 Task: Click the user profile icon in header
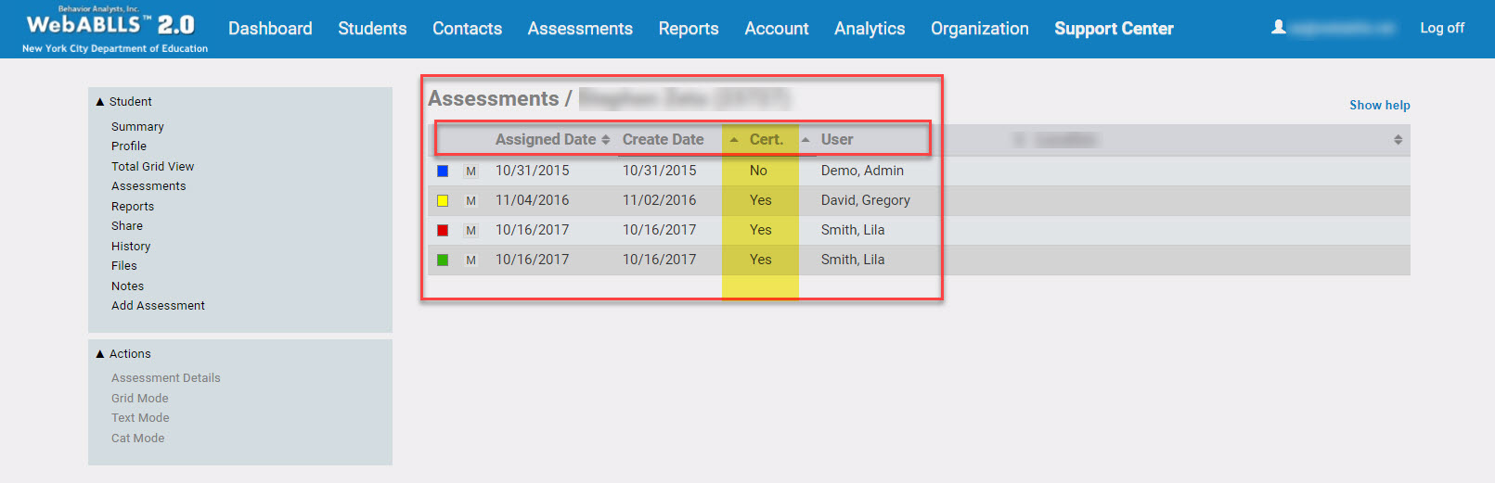tap(1279, 28)
